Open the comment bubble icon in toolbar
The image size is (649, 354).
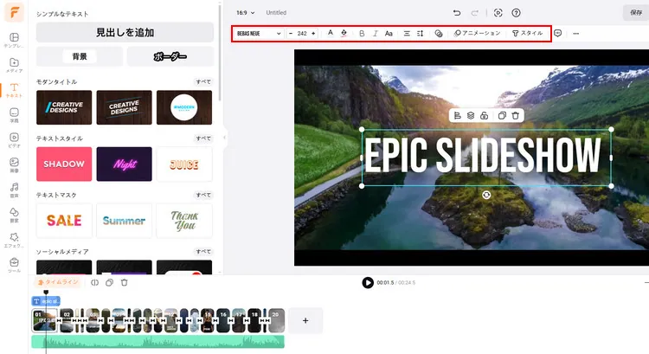(558, 33)
